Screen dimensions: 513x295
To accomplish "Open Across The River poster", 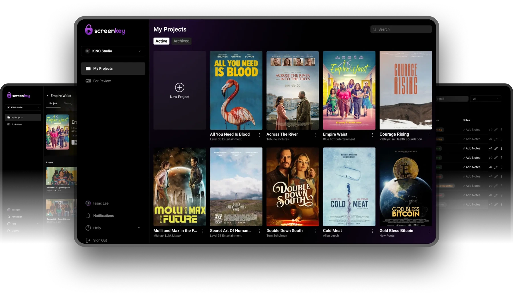I will [292, 90].
